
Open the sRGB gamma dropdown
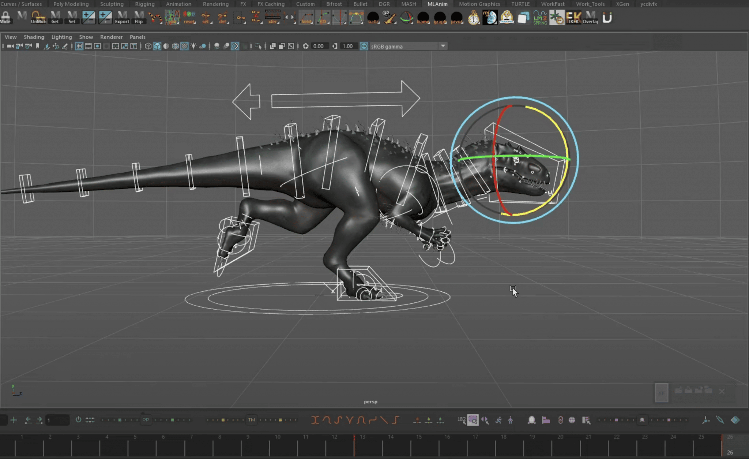coord(443,46)
